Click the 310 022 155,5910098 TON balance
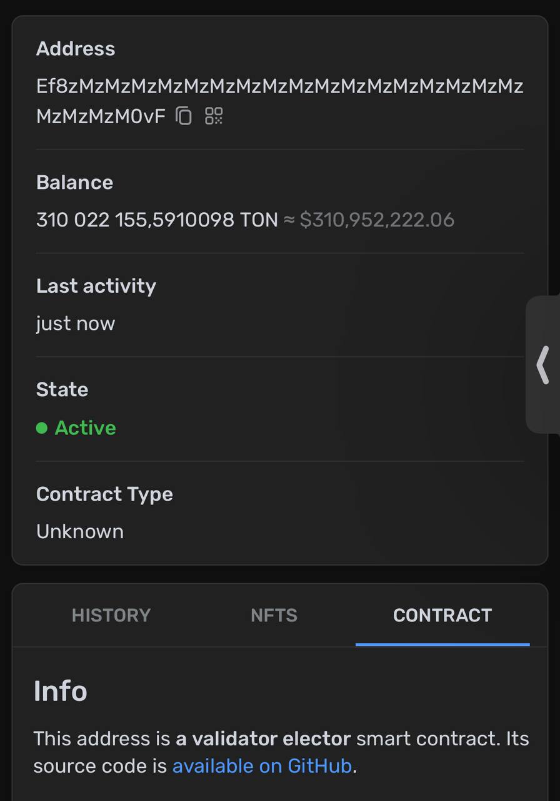560x801 pixels. click(x=157, y=220)
